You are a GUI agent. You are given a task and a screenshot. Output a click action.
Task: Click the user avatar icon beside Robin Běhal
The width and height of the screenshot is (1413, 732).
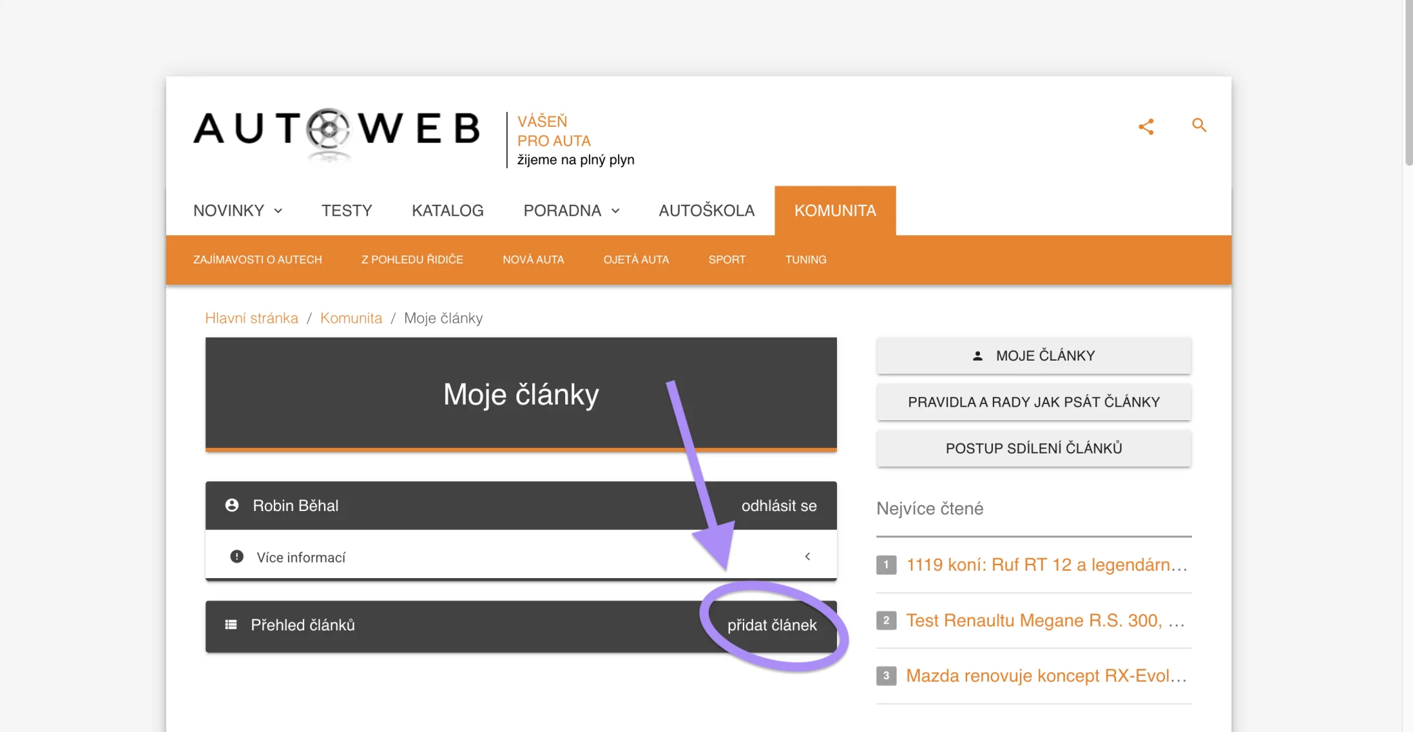(x=232, y=505)
